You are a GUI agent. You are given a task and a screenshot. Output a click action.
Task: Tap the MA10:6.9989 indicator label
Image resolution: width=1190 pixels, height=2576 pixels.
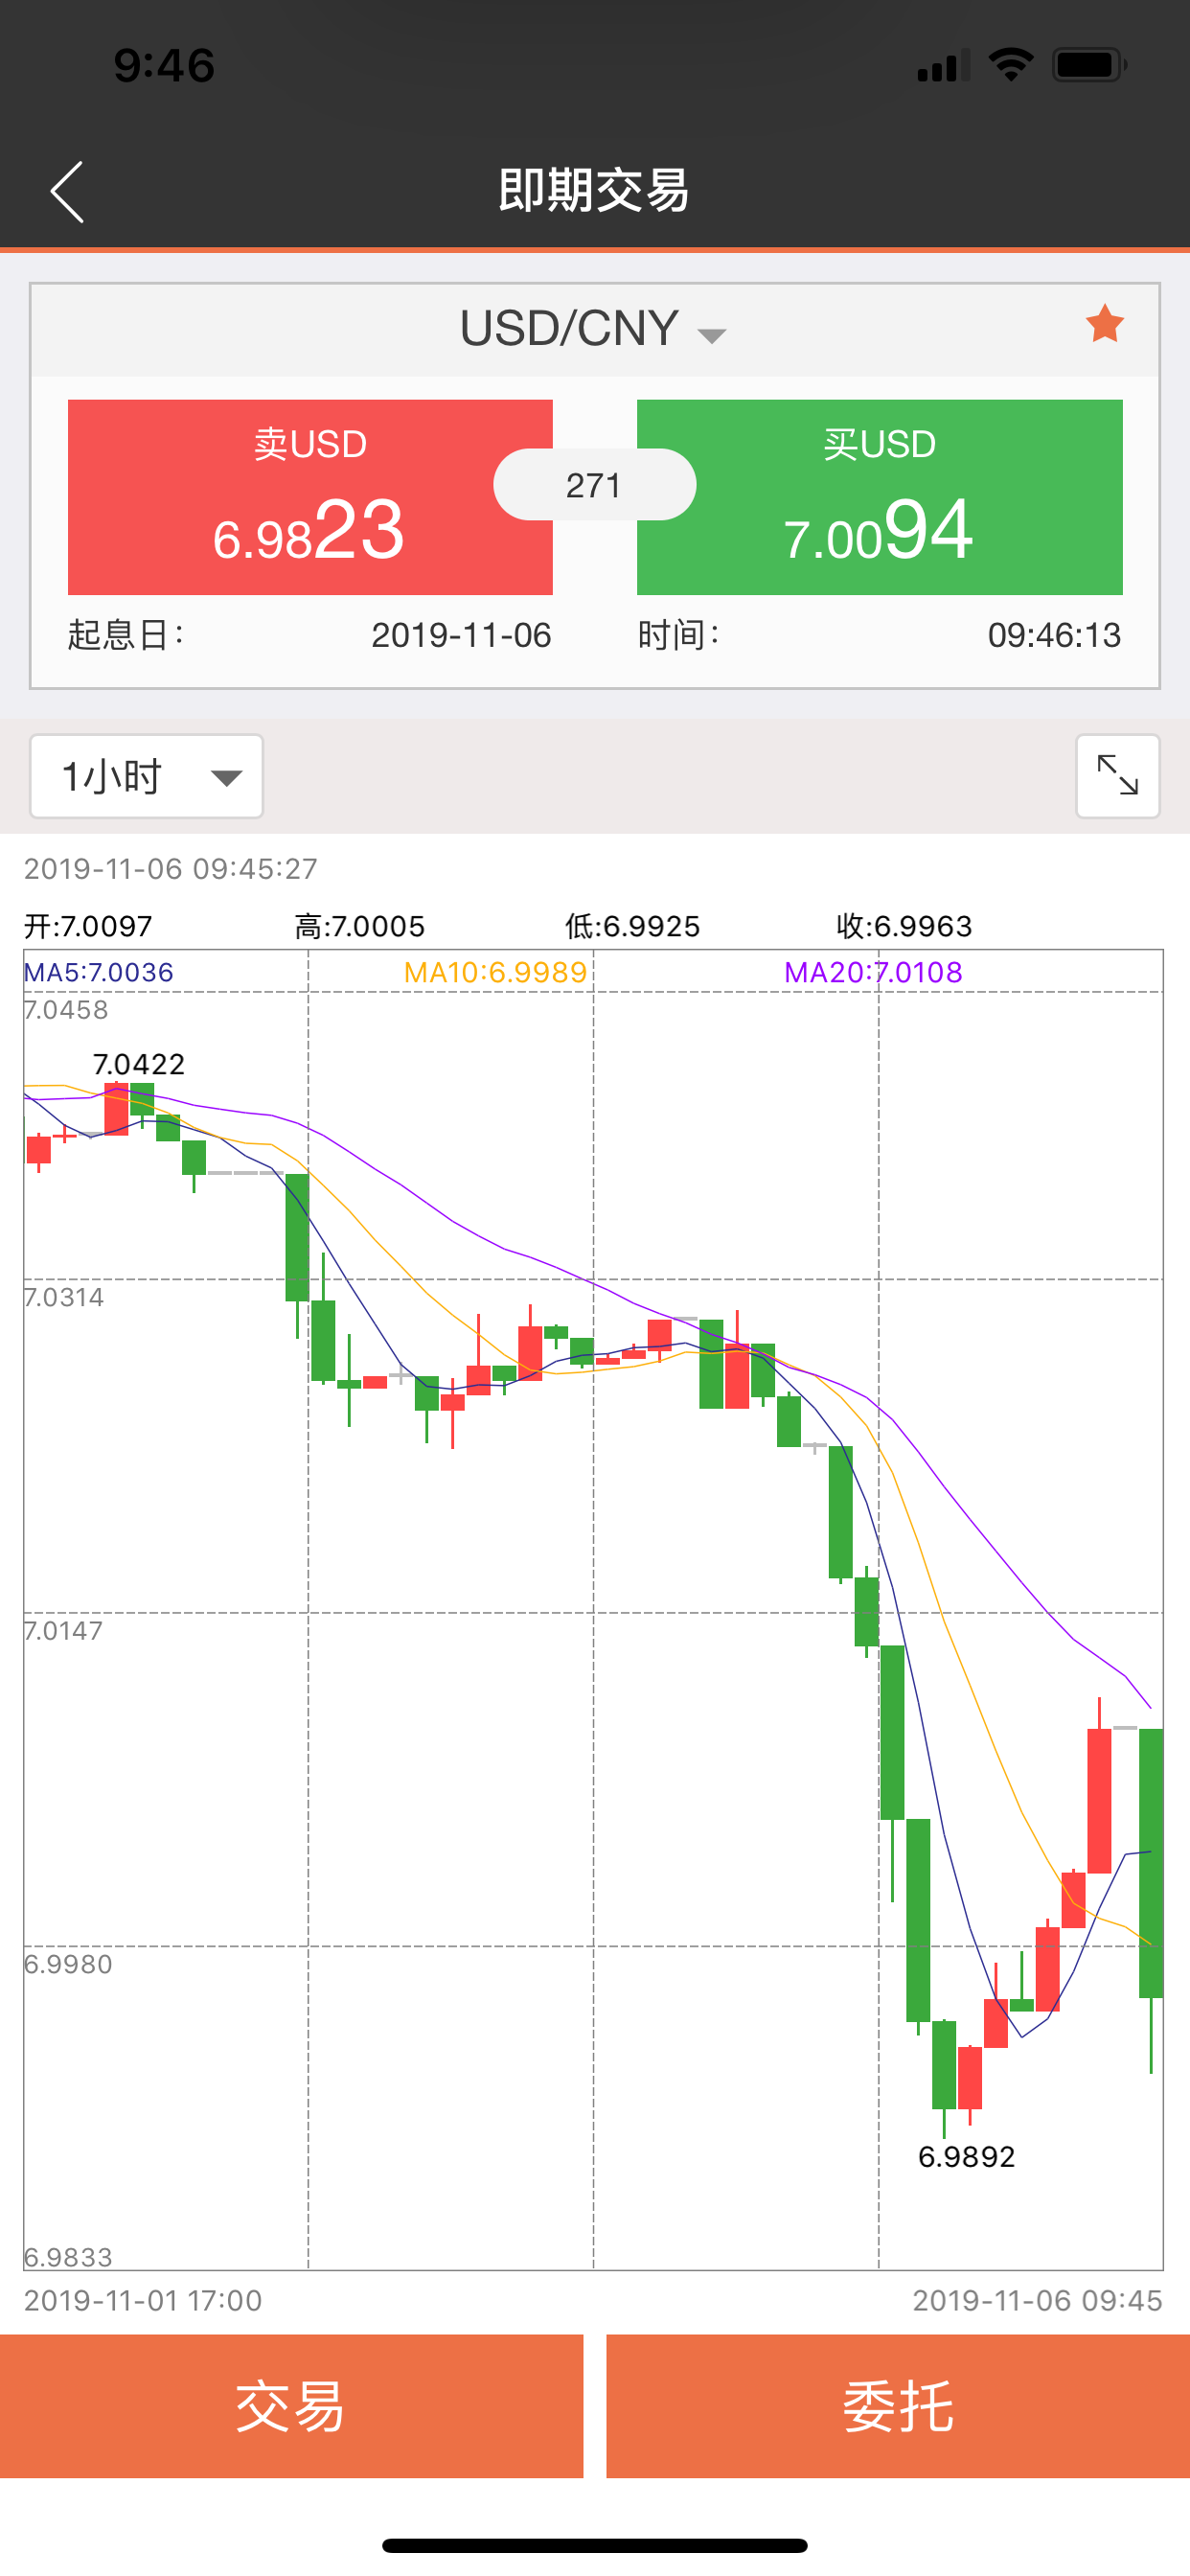tap(495, 972)
